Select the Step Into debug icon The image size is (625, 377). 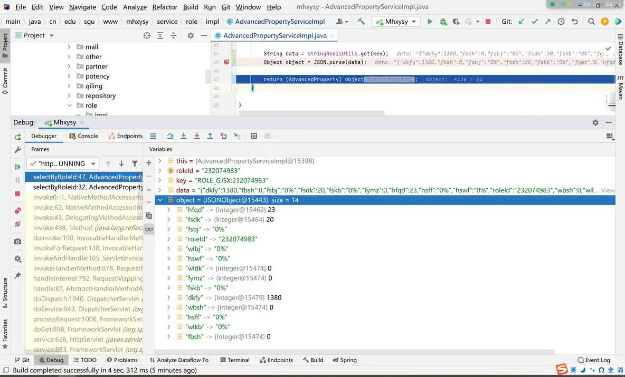click(x=184, y=136)
